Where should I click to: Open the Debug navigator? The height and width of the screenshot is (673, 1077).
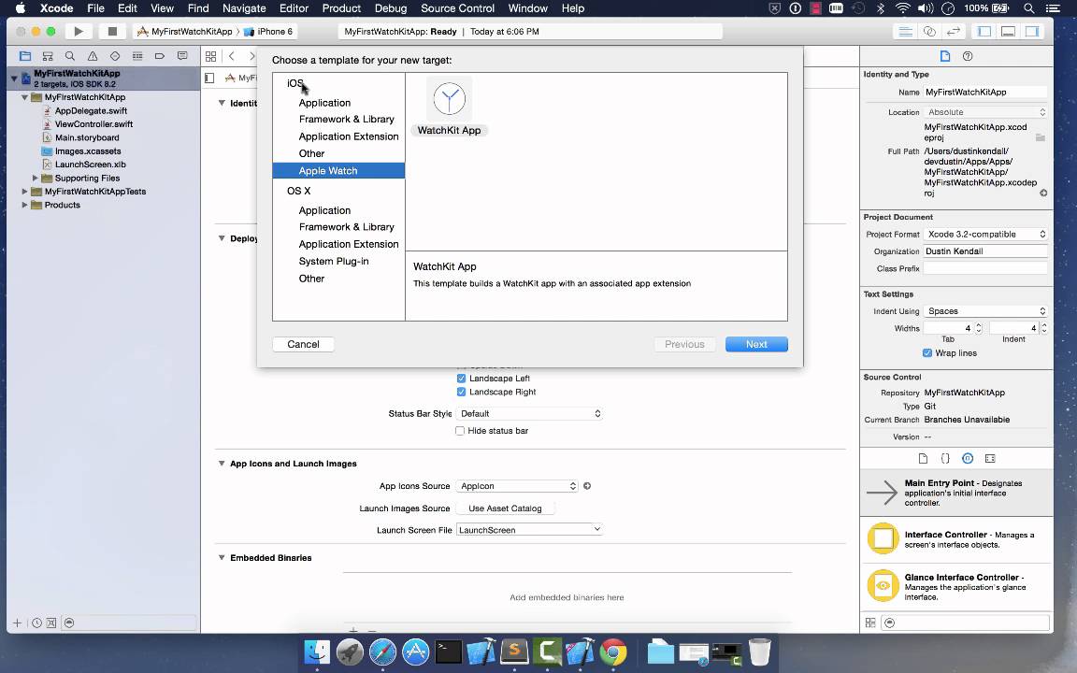tap(137, 56)
